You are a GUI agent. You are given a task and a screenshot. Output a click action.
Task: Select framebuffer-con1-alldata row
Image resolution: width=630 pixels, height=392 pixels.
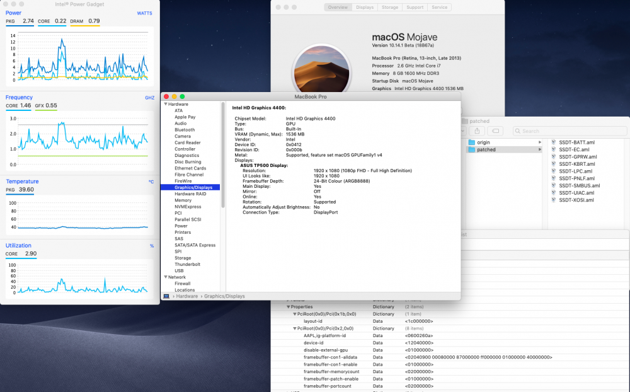(450, 357)
